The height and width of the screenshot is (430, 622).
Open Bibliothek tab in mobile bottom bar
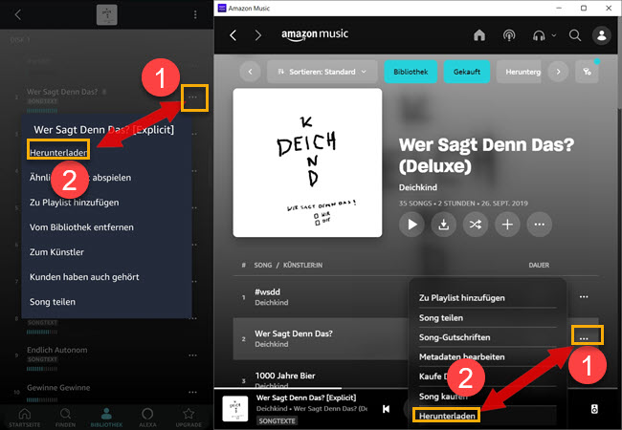[x=106, y=418]
